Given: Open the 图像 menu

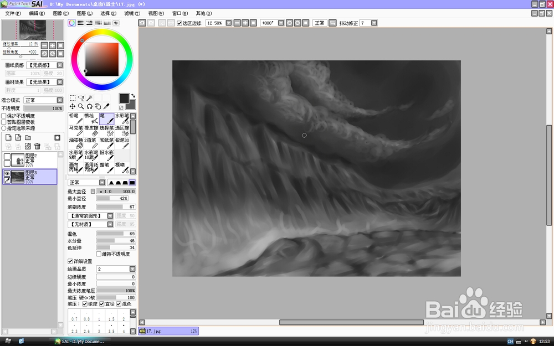Looking at the screenshot, I should pos(61,13).
